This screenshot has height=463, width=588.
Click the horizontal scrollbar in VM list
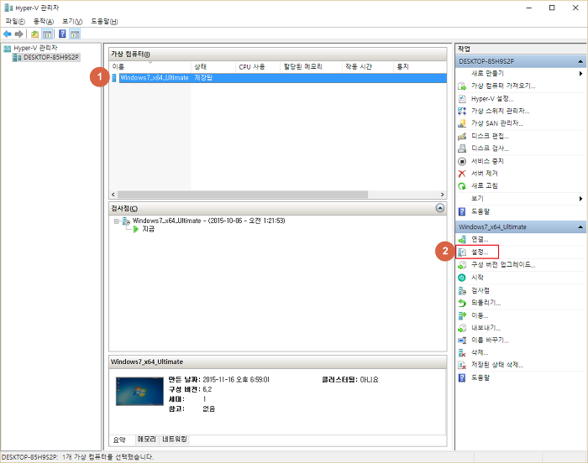(243, 195)
